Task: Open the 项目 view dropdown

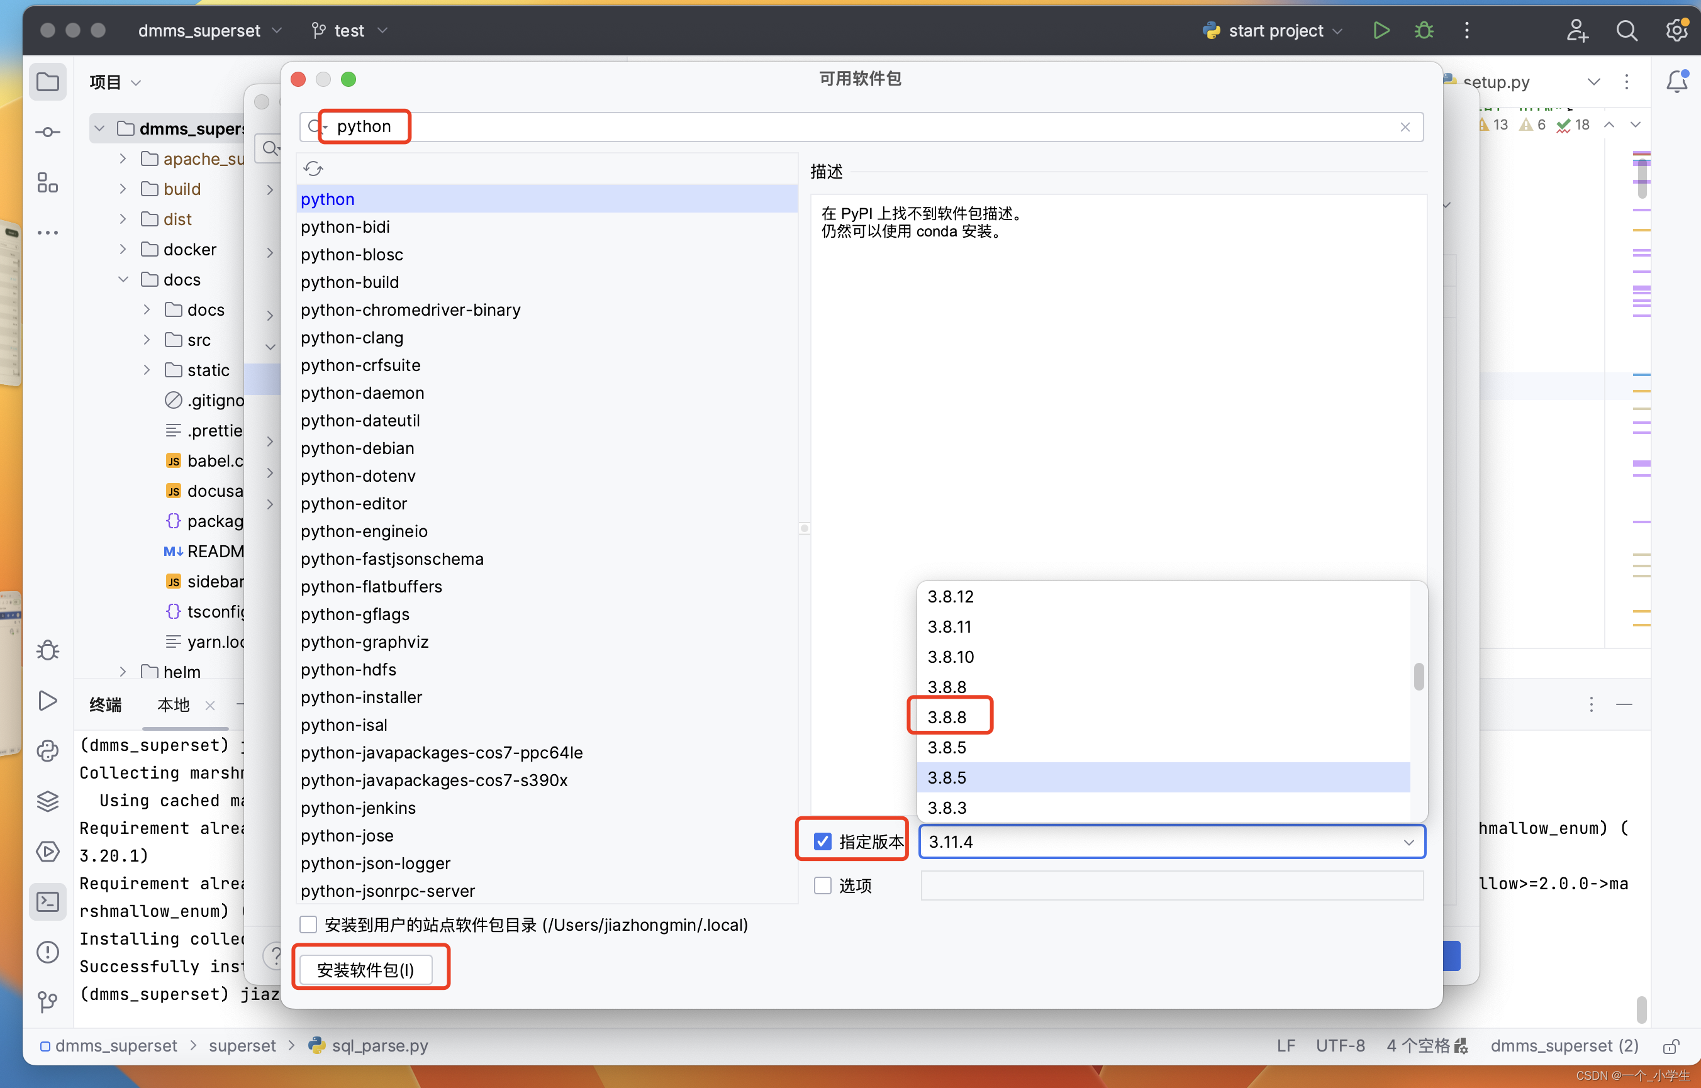Action: point(115,82)
